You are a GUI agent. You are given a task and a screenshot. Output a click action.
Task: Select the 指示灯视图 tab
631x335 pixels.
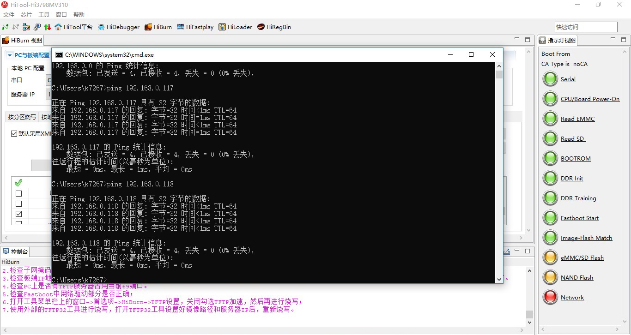pyautogui.click(x=558, y=40)
